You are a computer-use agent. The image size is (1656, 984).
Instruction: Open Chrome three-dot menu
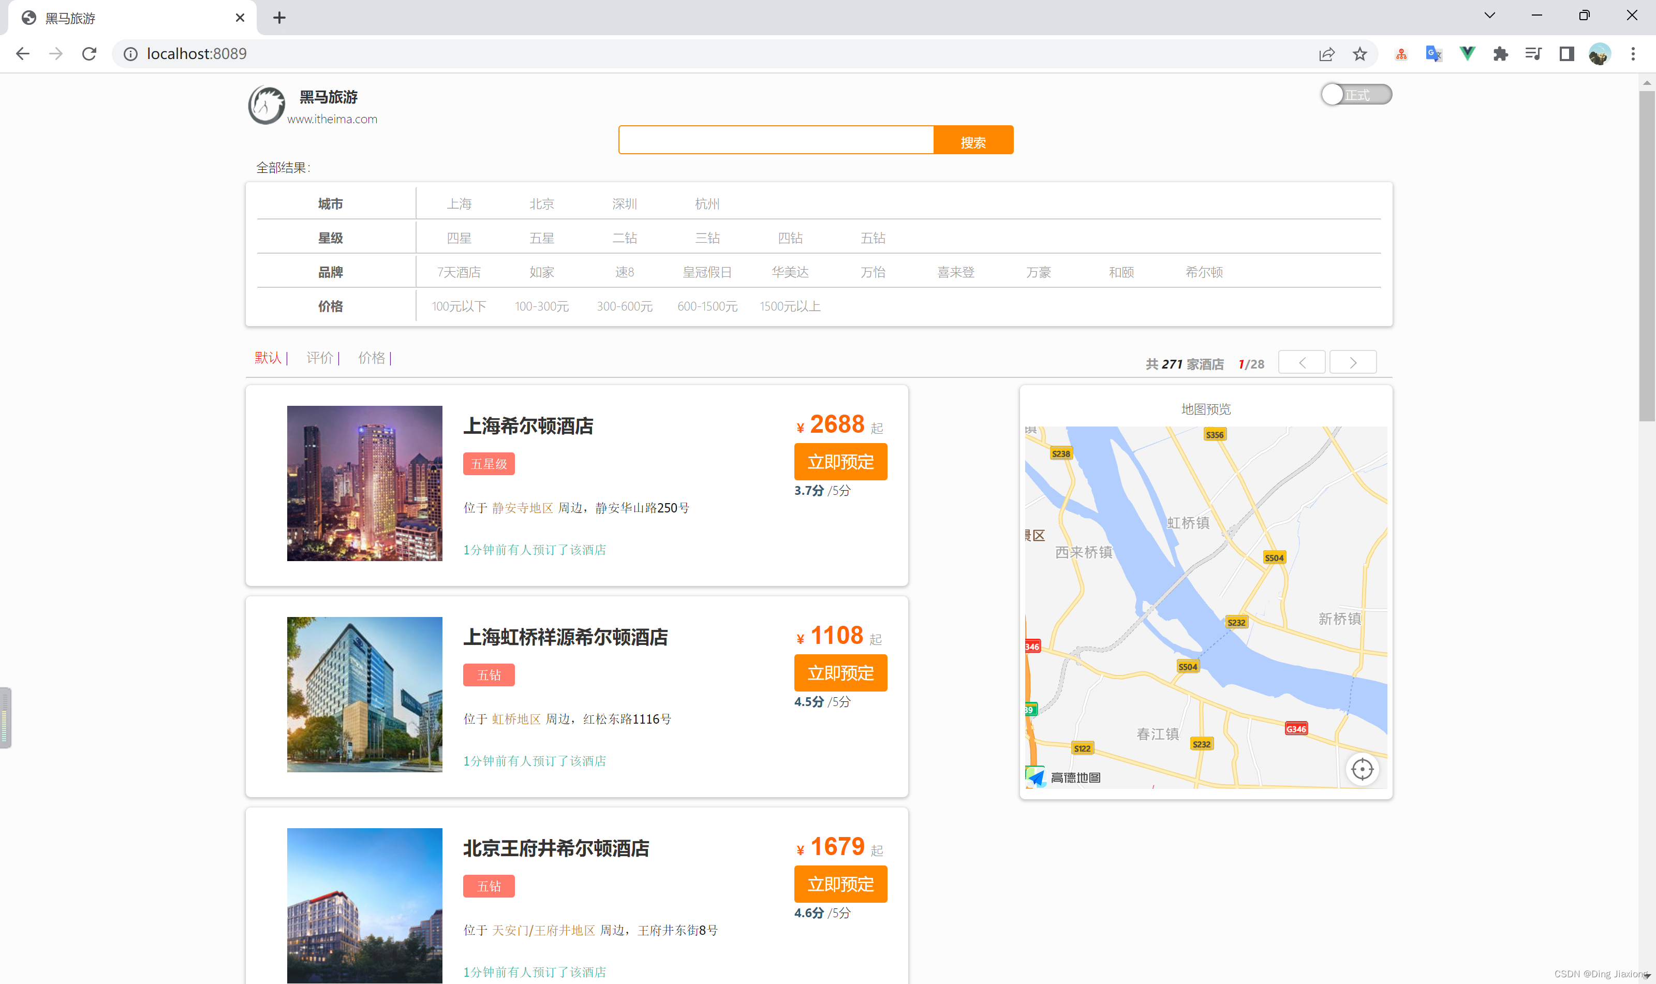1633,54
